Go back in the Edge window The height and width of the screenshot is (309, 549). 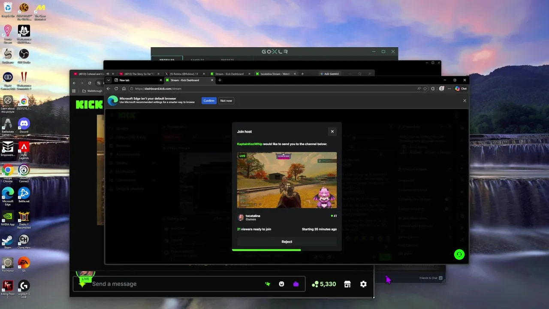(x=109, y=88)
